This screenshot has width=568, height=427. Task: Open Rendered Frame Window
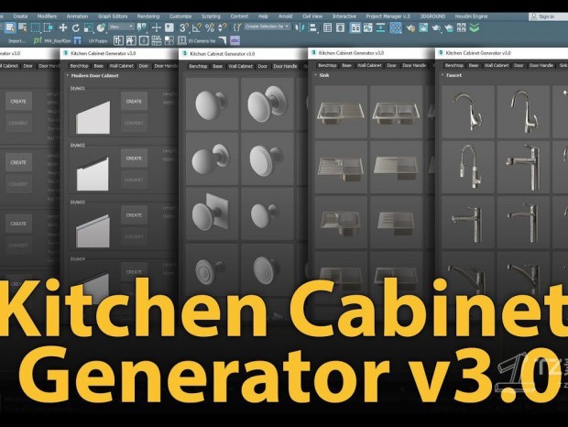tap(423, 27)
